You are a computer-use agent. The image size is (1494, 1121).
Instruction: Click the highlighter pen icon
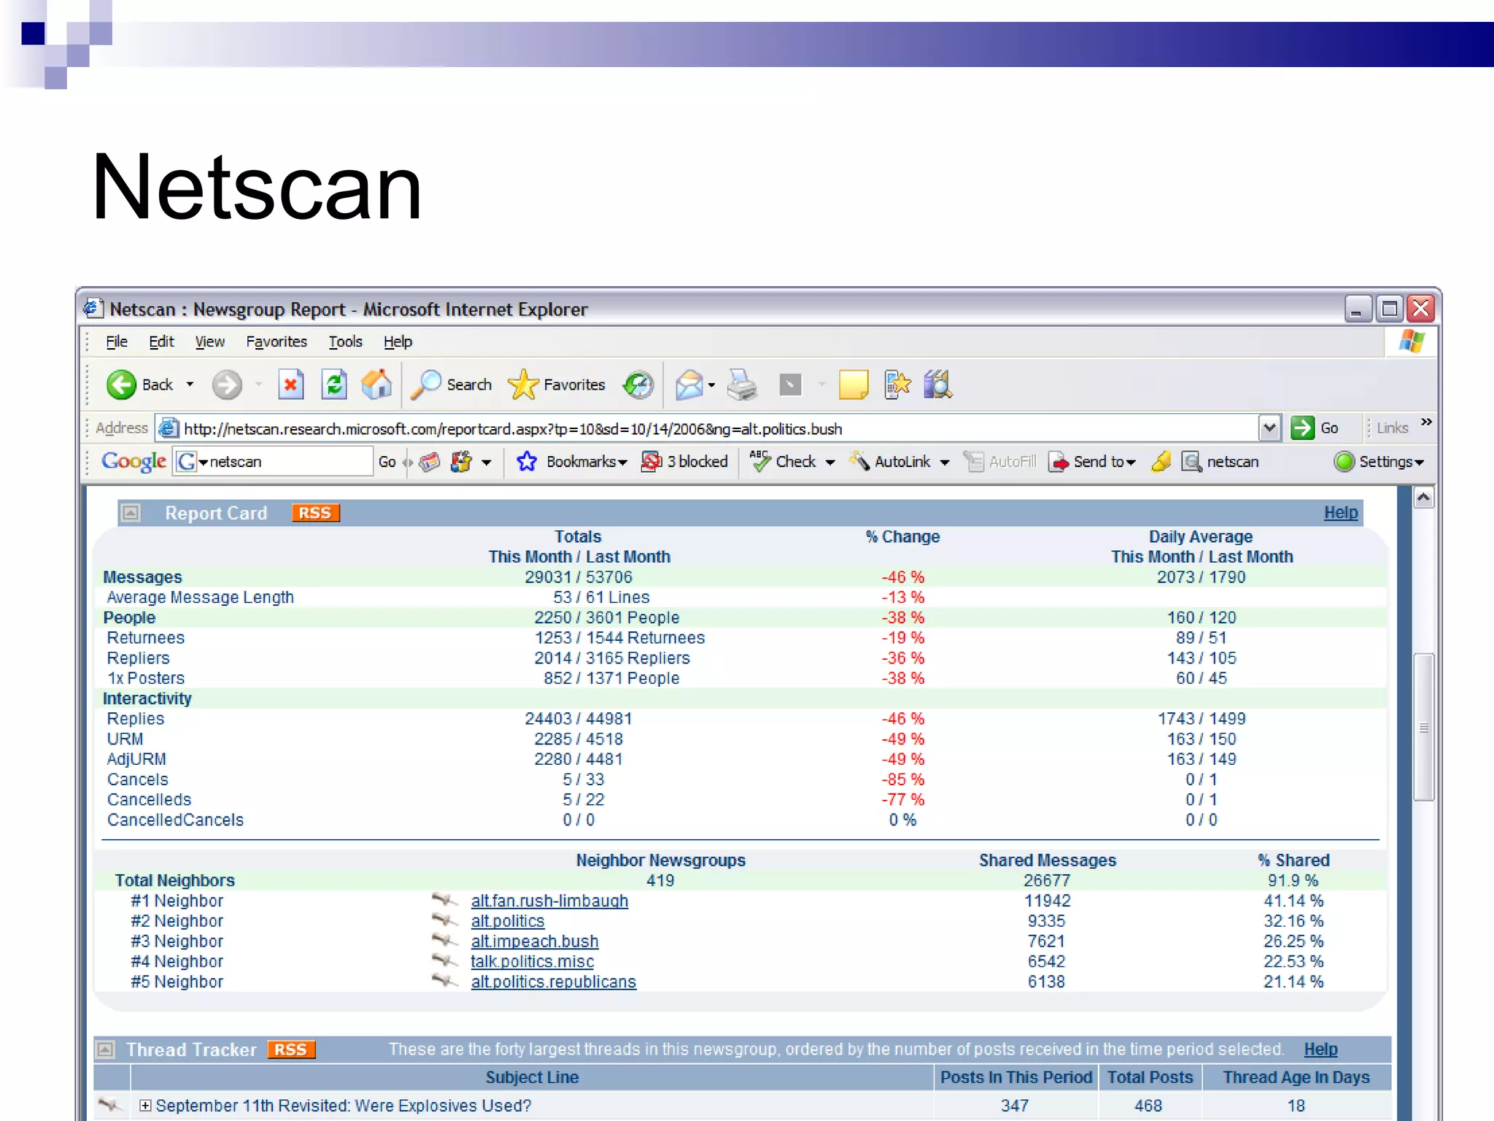click(1161, 461)
